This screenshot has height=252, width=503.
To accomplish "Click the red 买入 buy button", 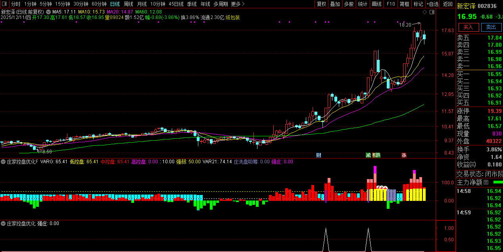I will [x=468, y=27].
